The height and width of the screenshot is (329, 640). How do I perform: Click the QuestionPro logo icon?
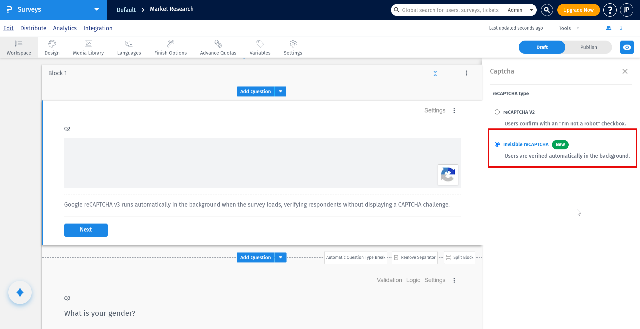[10, 9]
